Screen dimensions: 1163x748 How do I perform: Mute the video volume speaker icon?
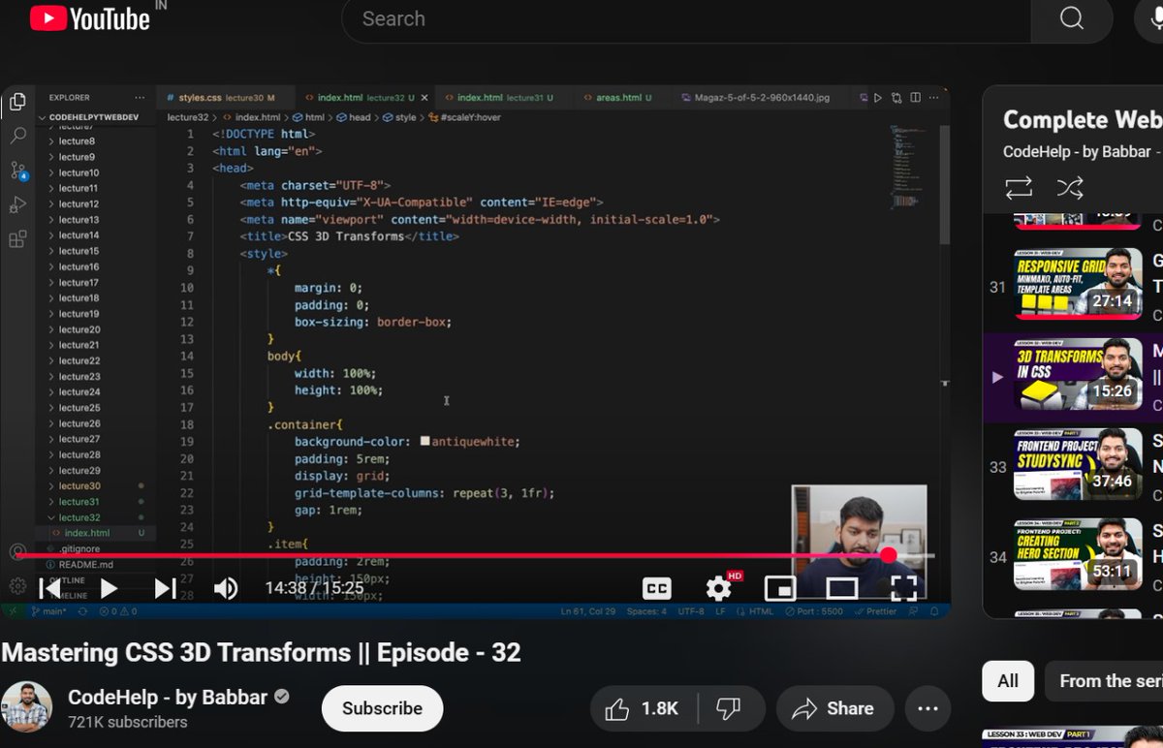pyautogui.click(x=226, y=587)
